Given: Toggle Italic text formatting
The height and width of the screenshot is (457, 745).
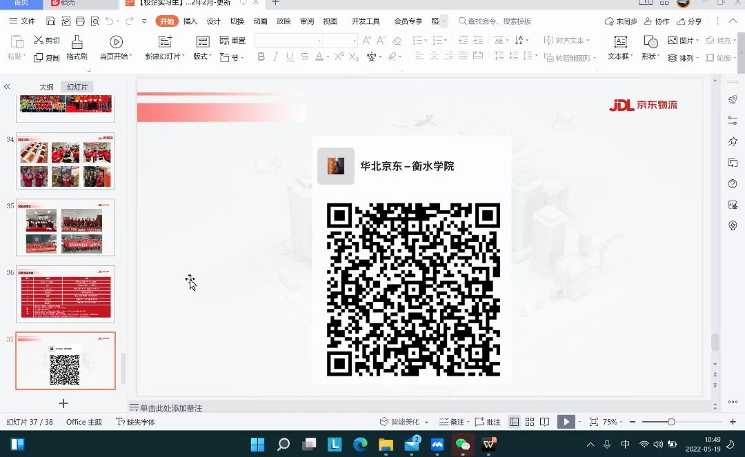Looking at the screenshot, I should 276,57.
